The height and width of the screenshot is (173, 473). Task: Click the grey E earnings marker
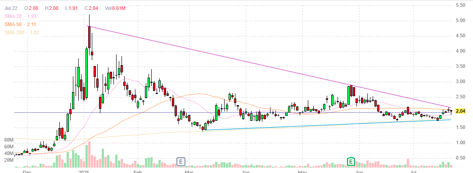(180, 162)
